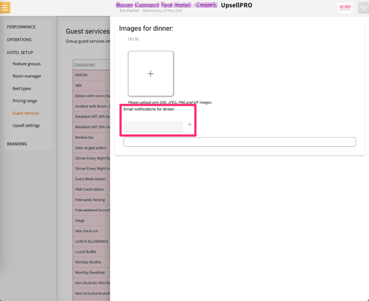Select Monday Shuttle row

(x=91, y=262)
